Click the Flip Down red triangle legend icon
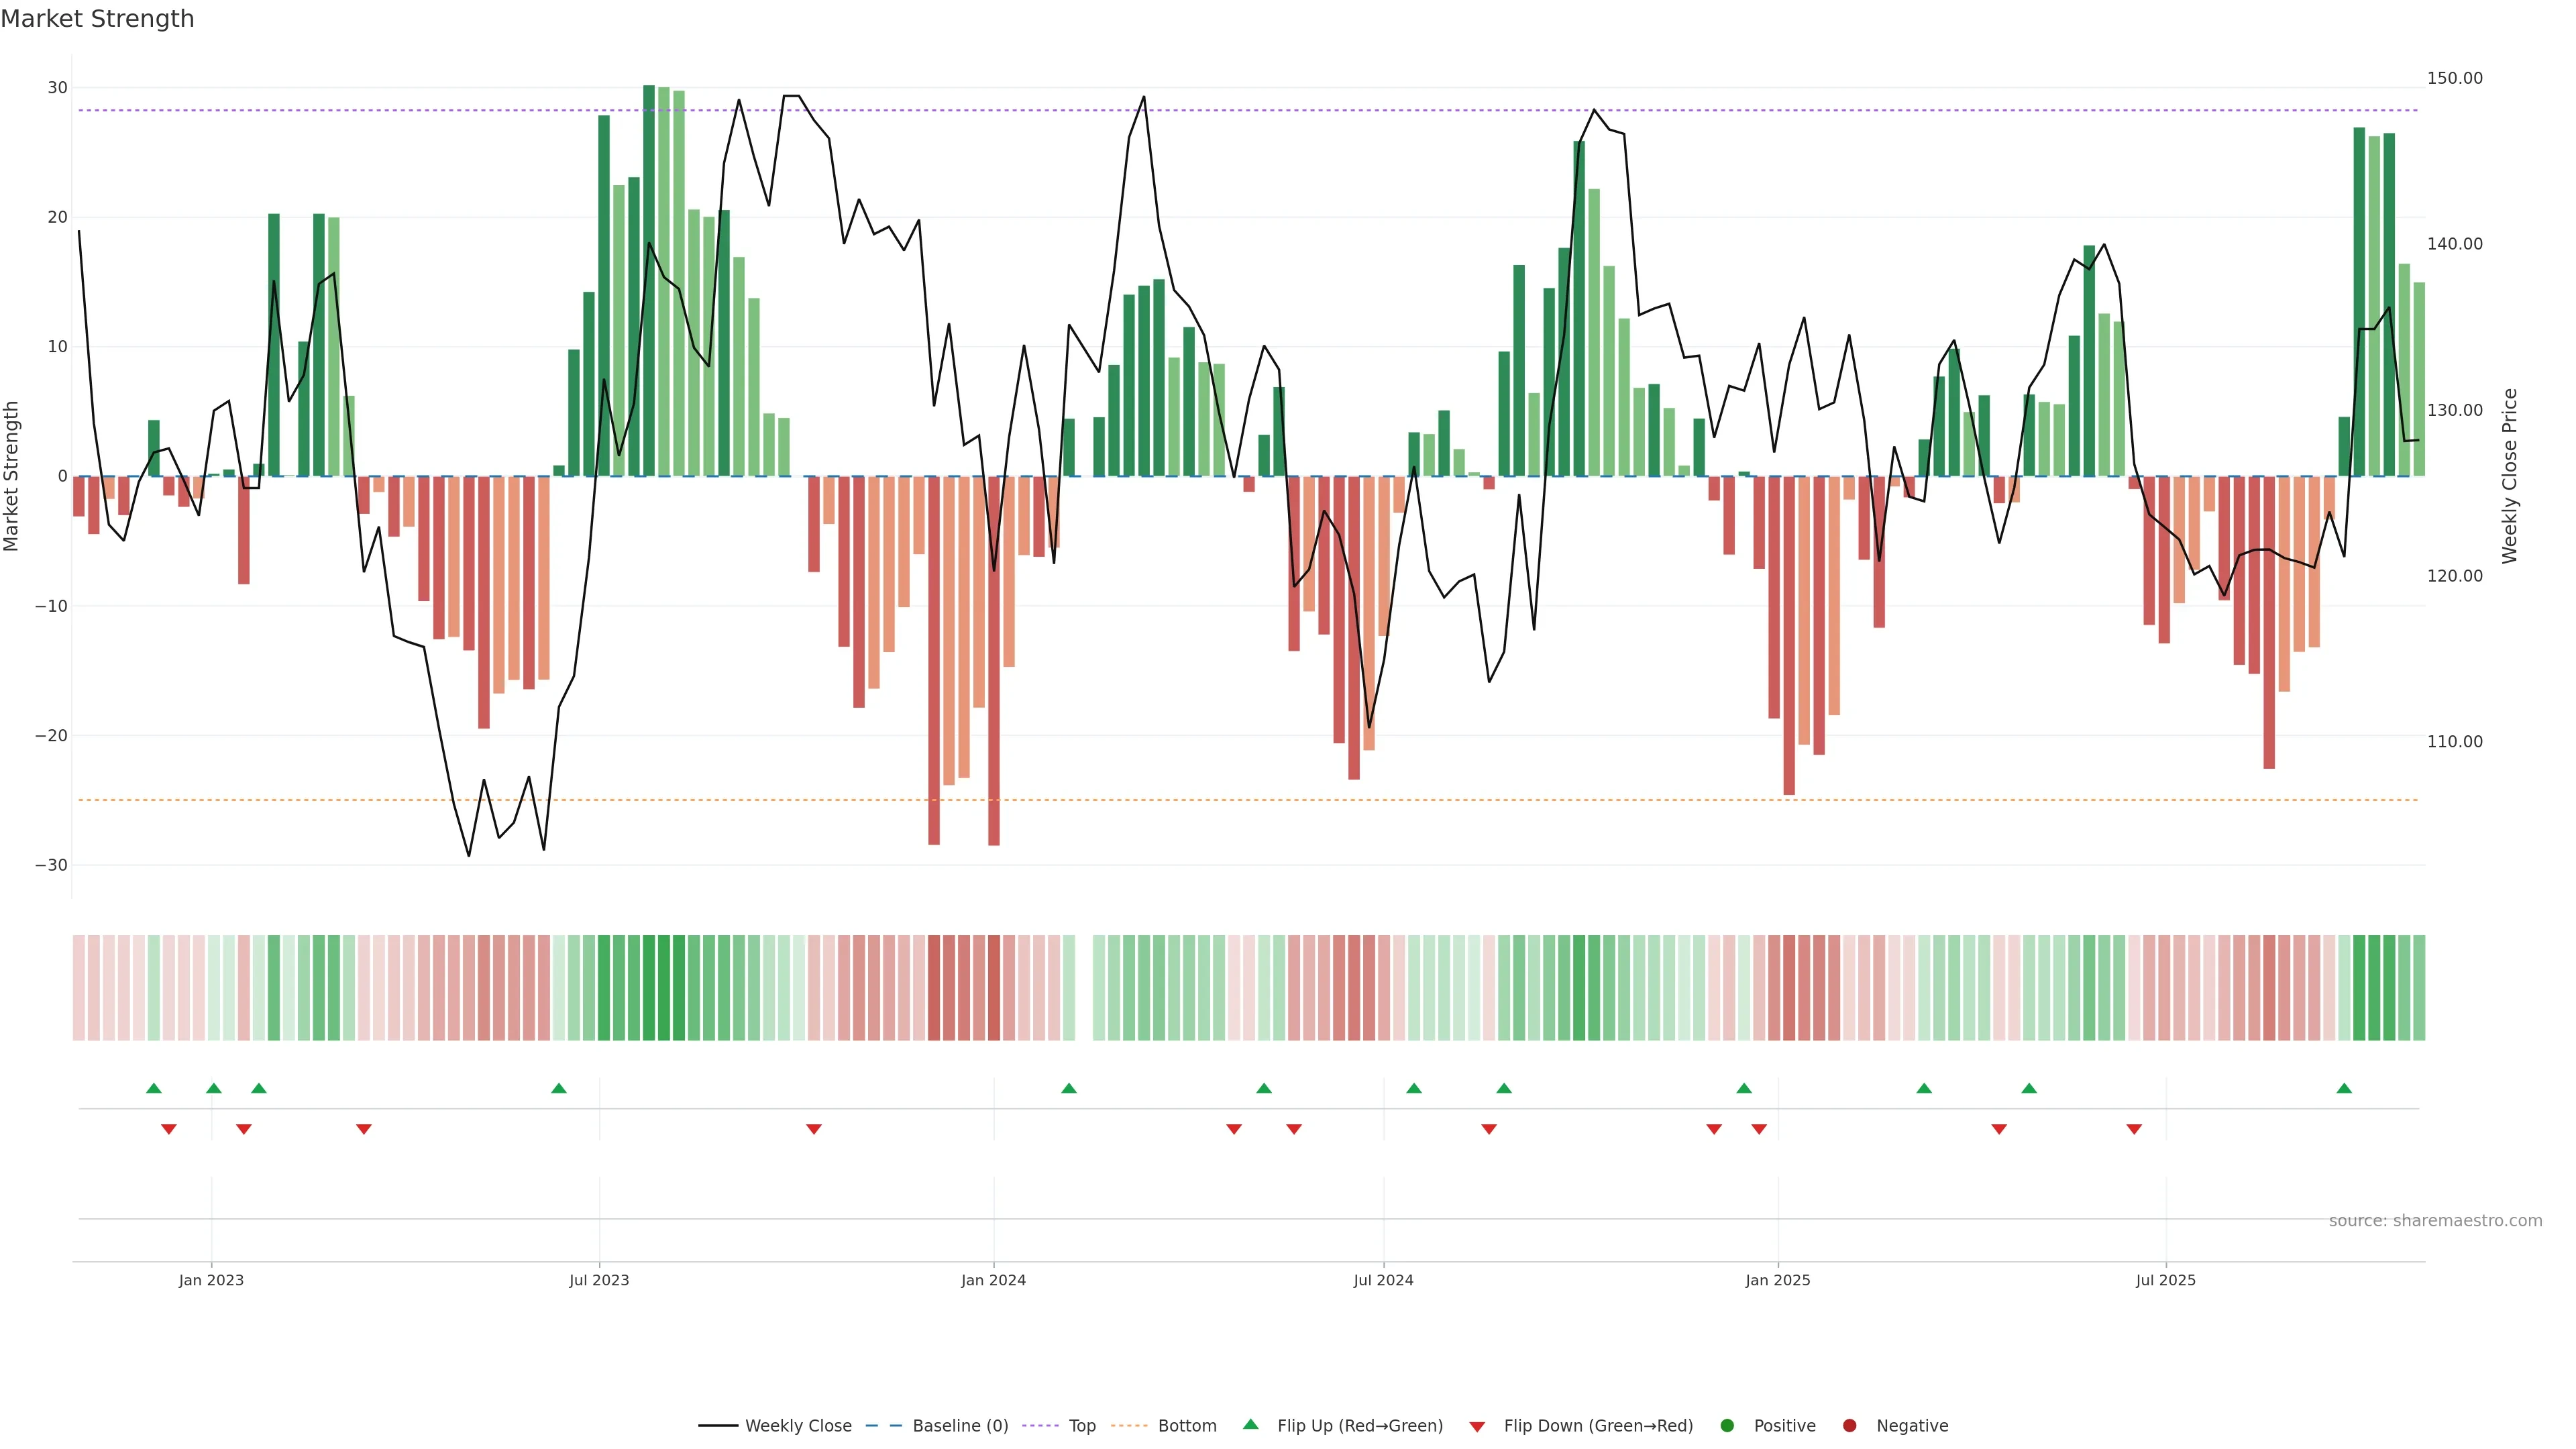2576x1449 pixels. 1477,1426
